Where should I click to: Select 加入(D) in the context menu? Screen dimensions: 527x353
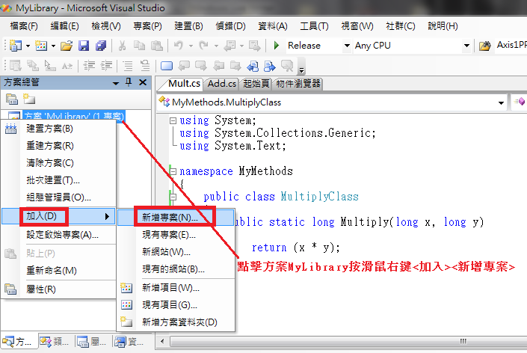pyautogui.click(x=59, y=216)
